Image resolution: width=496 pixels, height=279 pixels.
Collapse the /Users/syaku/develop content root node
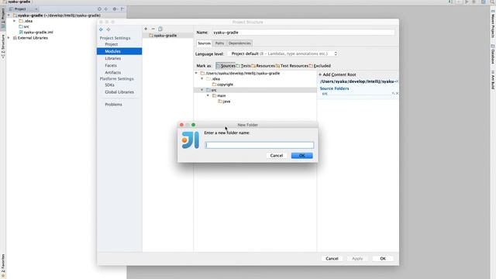pos(196,73)
